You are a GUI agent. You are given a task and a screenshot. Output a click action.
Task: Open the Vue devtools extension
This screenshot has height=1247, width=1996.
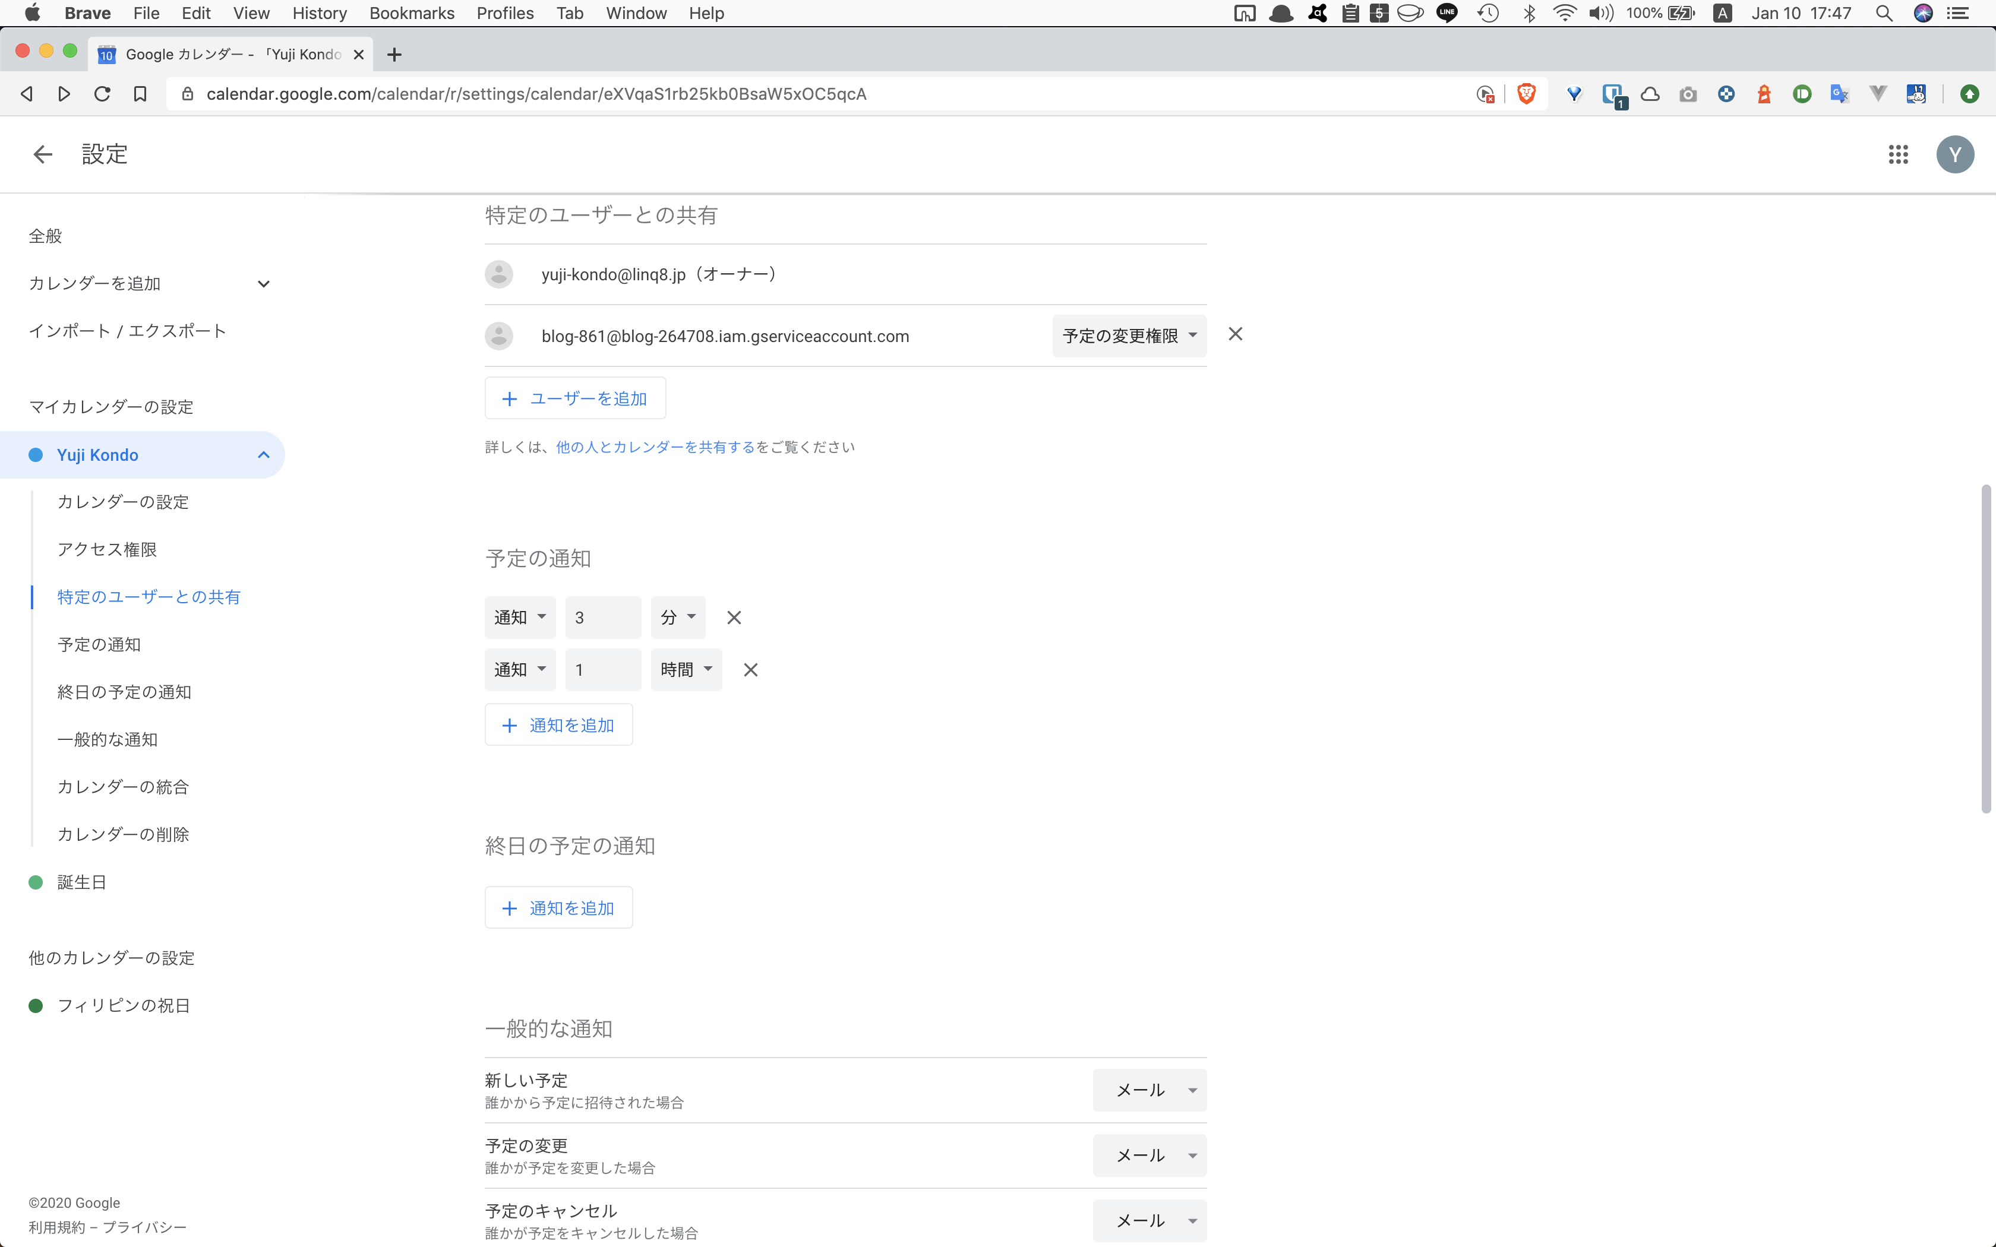pyautogui.click(x=1878, y=93)
